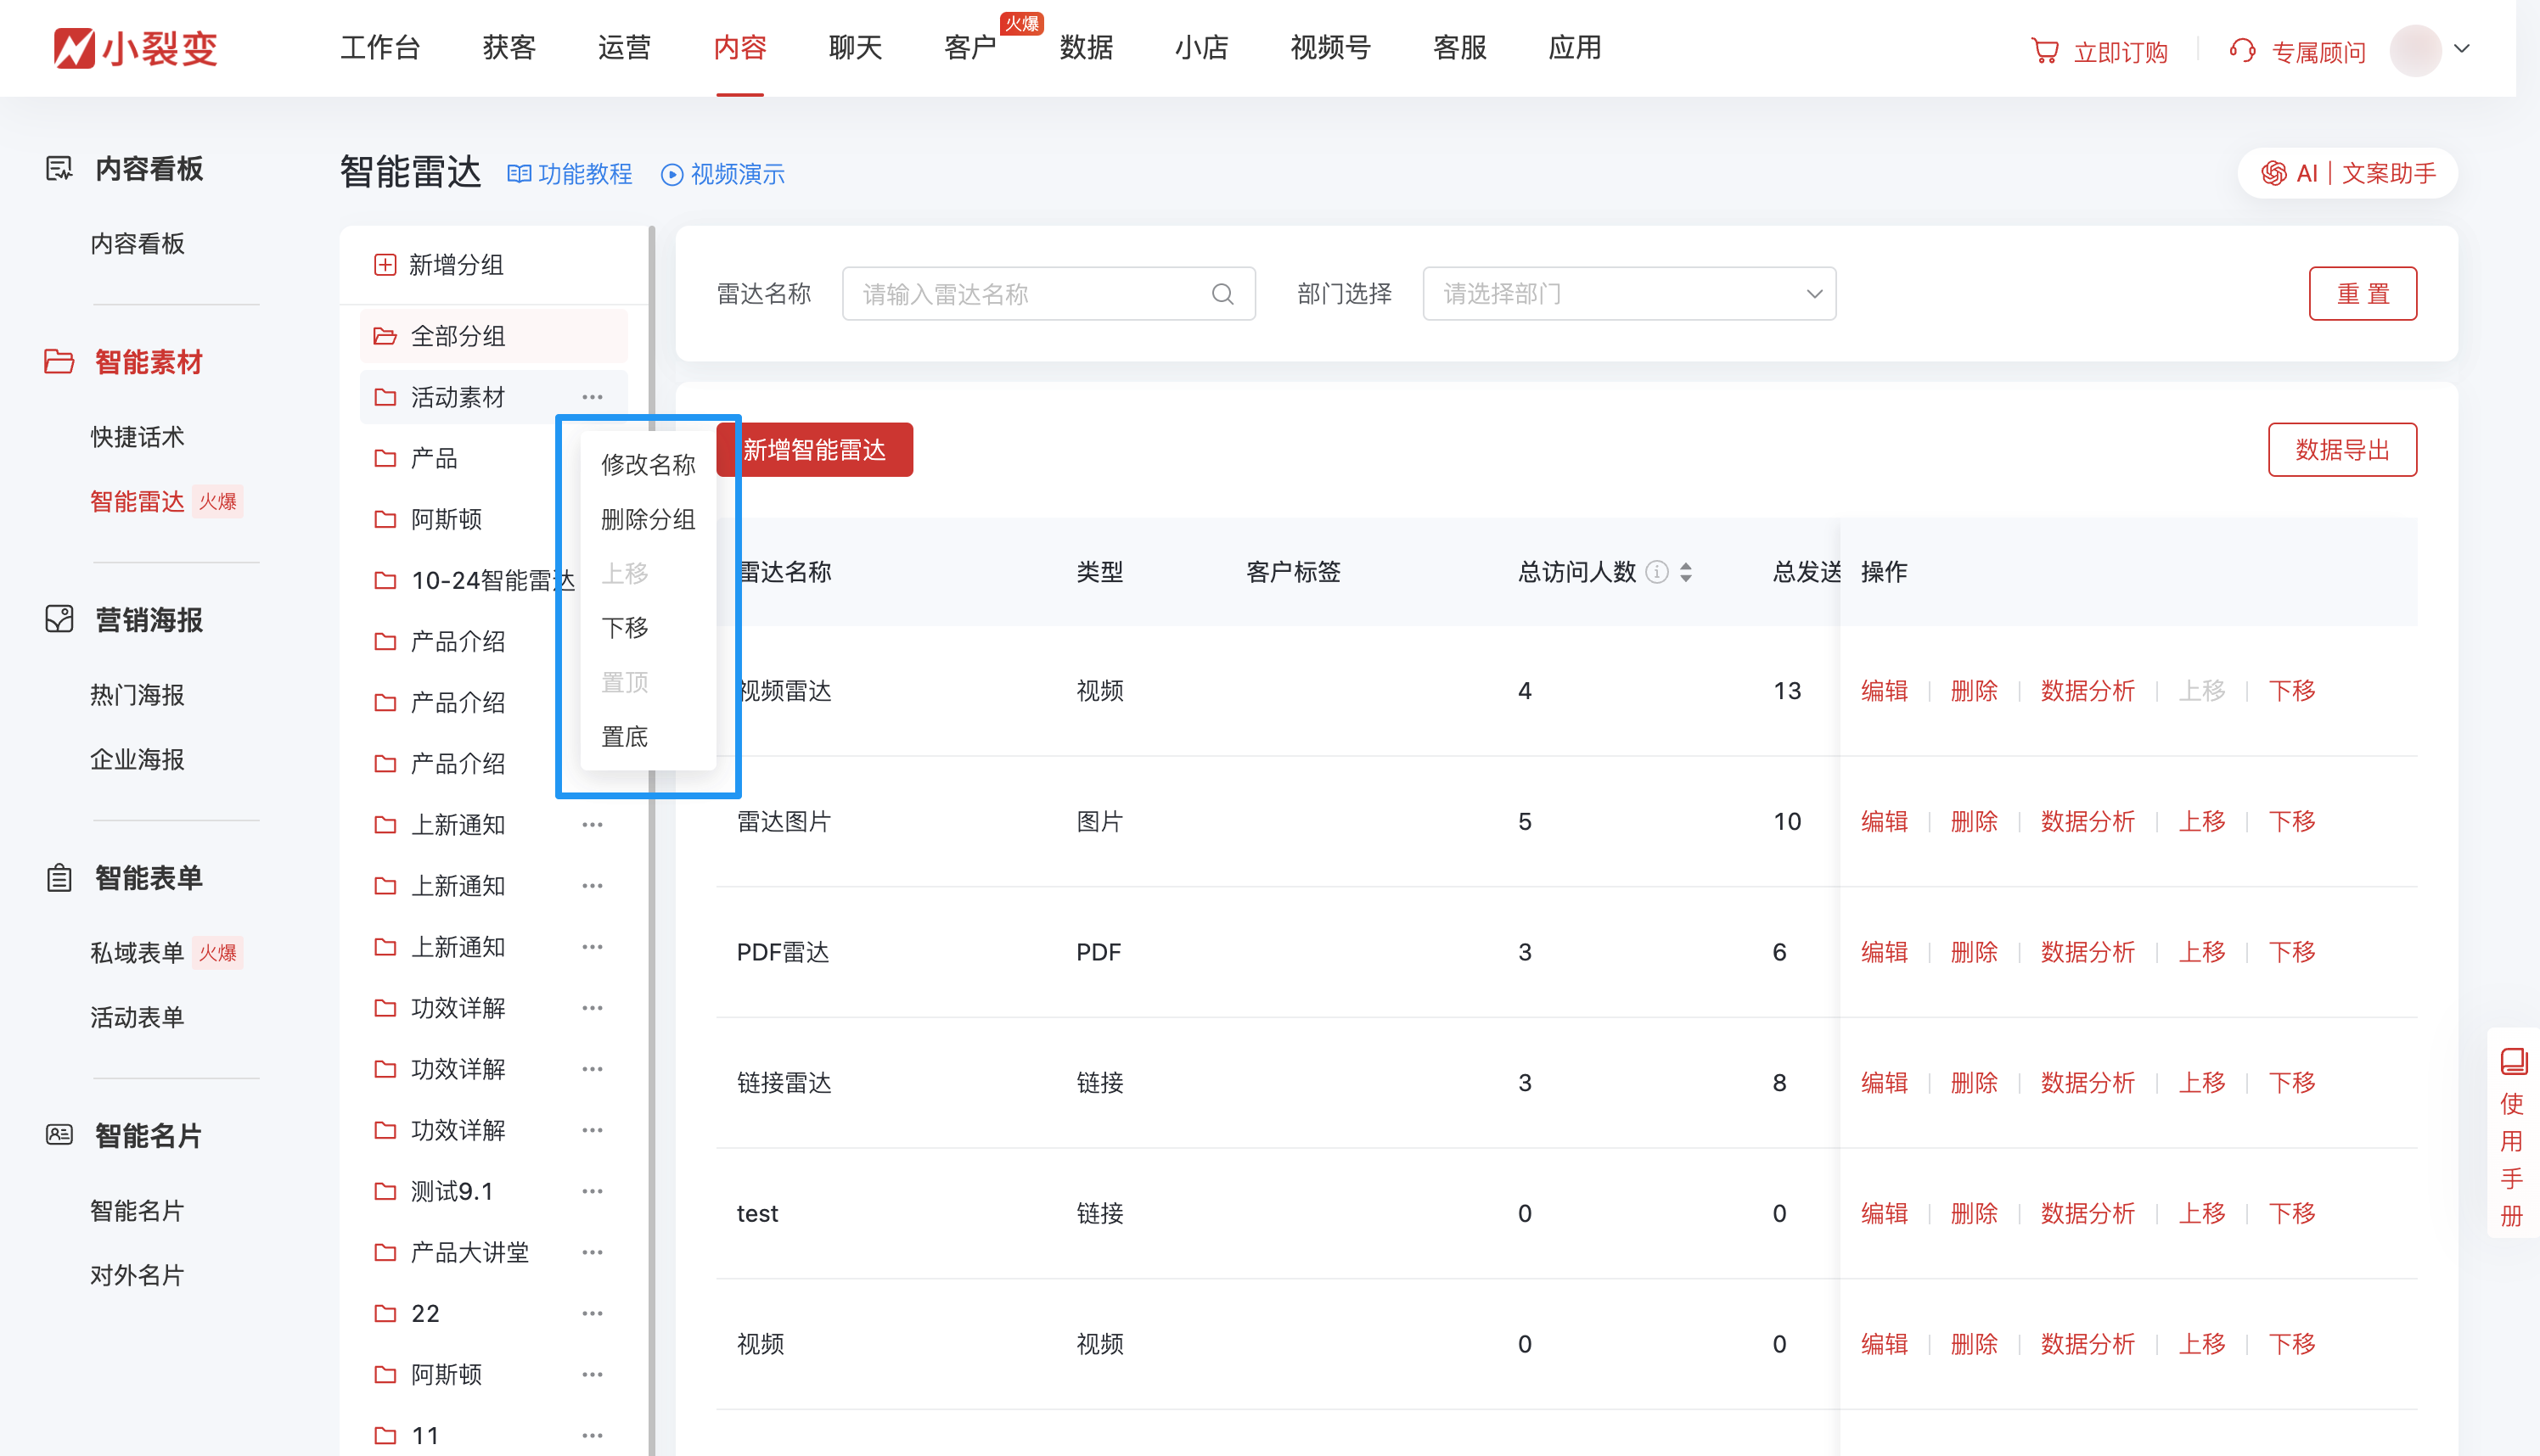Focus the 雷达名称 search input
This screenshot has height=1456, width=2540.
click(1048, 294)
